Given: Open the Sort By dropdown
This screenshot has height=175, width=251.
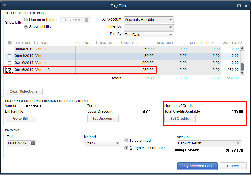Looking at the screenshot, I should pos(171,35).
